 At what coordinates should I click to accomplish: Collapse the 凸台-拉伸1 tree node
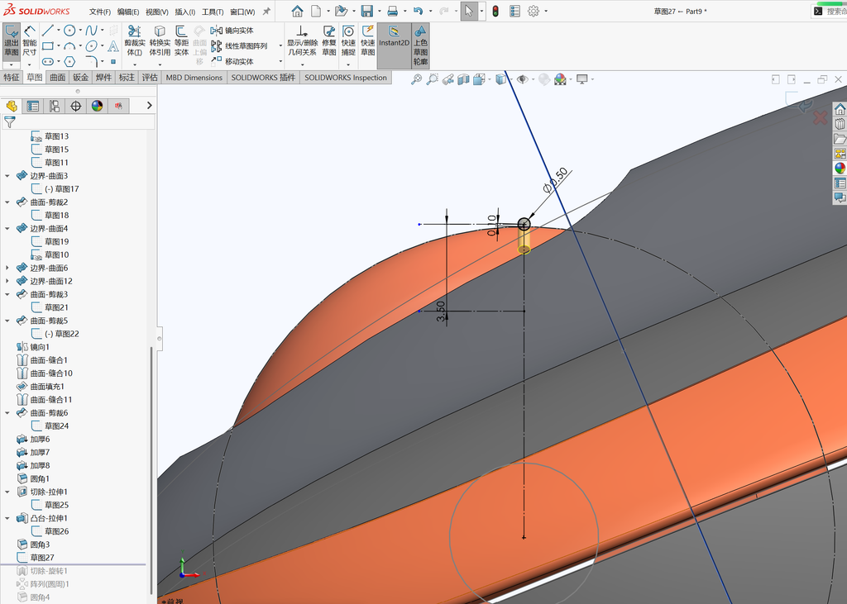coord(7,518)
